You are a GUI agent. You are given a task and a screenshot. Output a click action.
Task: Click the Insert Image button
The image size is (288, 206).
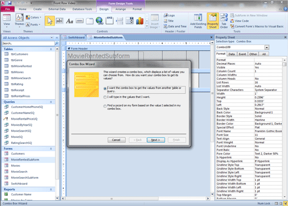coord(155,21)
